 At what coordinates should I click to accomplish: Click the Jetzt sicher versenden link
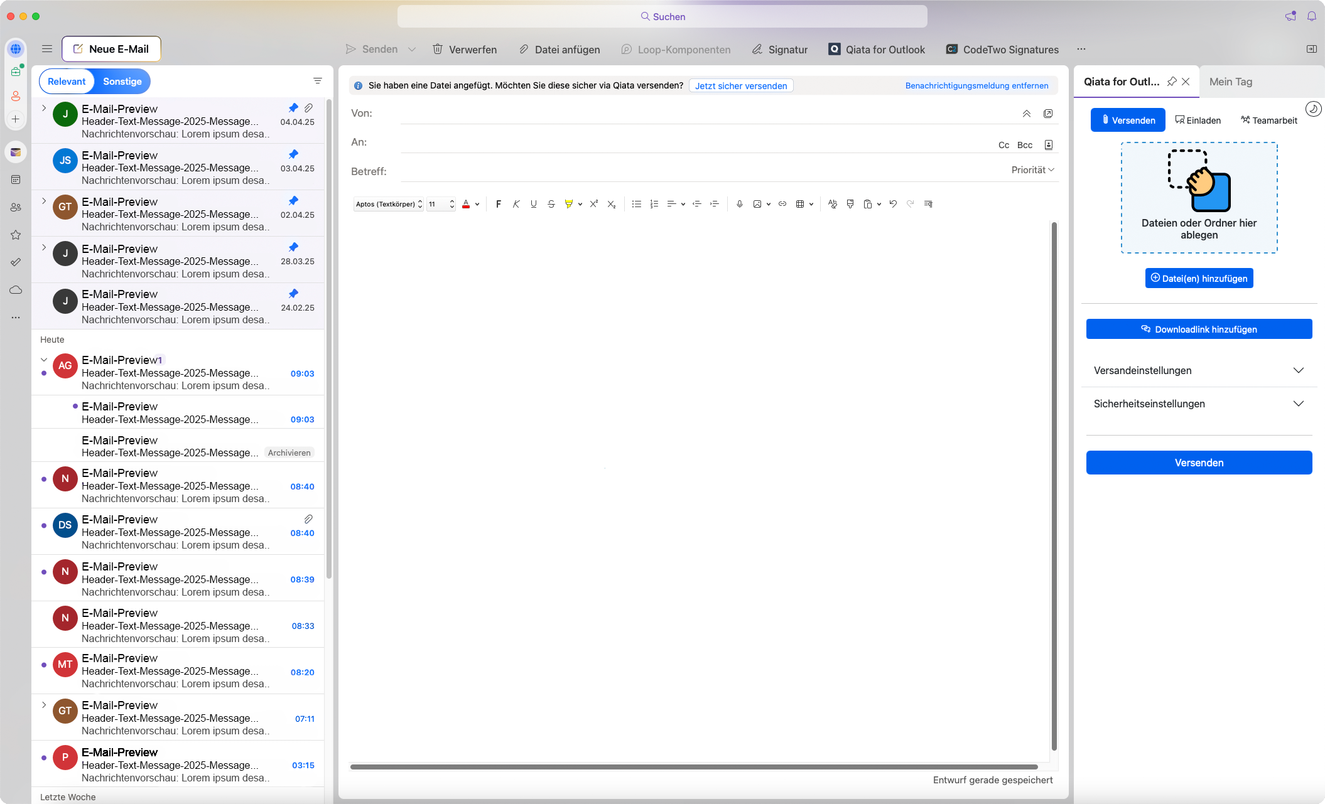coord(740,86)
